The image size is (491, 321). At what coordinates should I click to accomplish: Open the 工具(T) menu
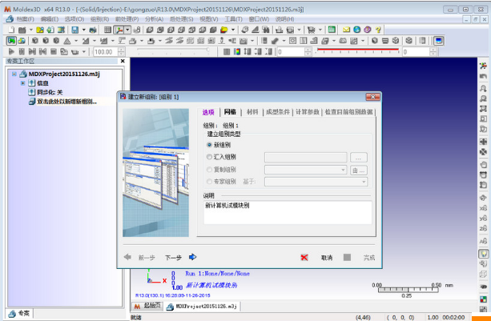pos(233,19)
